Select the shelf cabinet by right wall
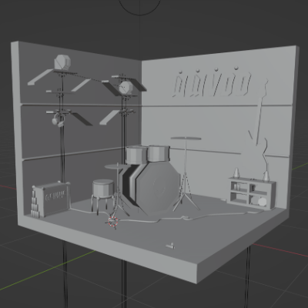Screen dimensions: 308x308 [251, 193]
